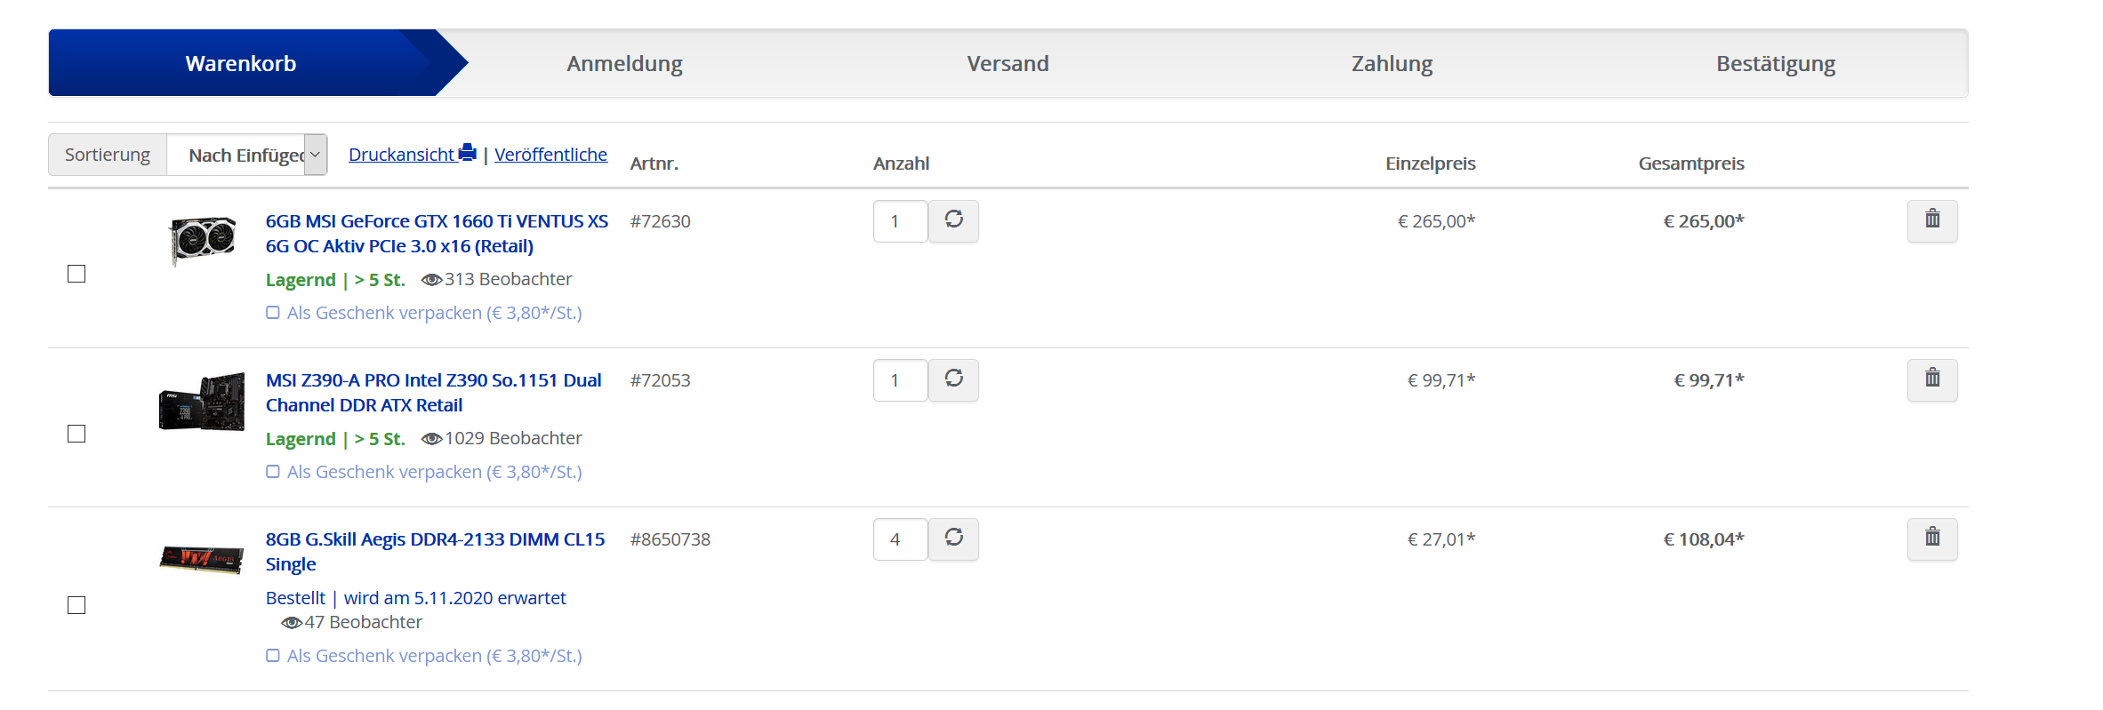Tick the MSI Z390-A PRO row checkbox
This screenshot has height=710, width=2103.
76,434
